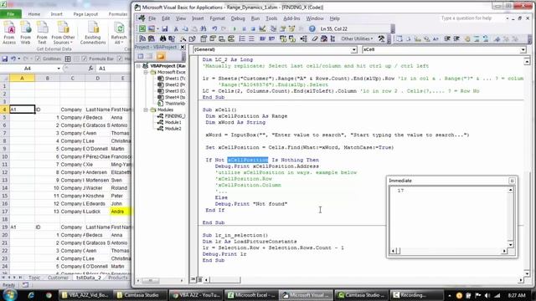Open the Other Utilities dropdown
This screenshot has height=301, width=536.
tap(358, 39)
